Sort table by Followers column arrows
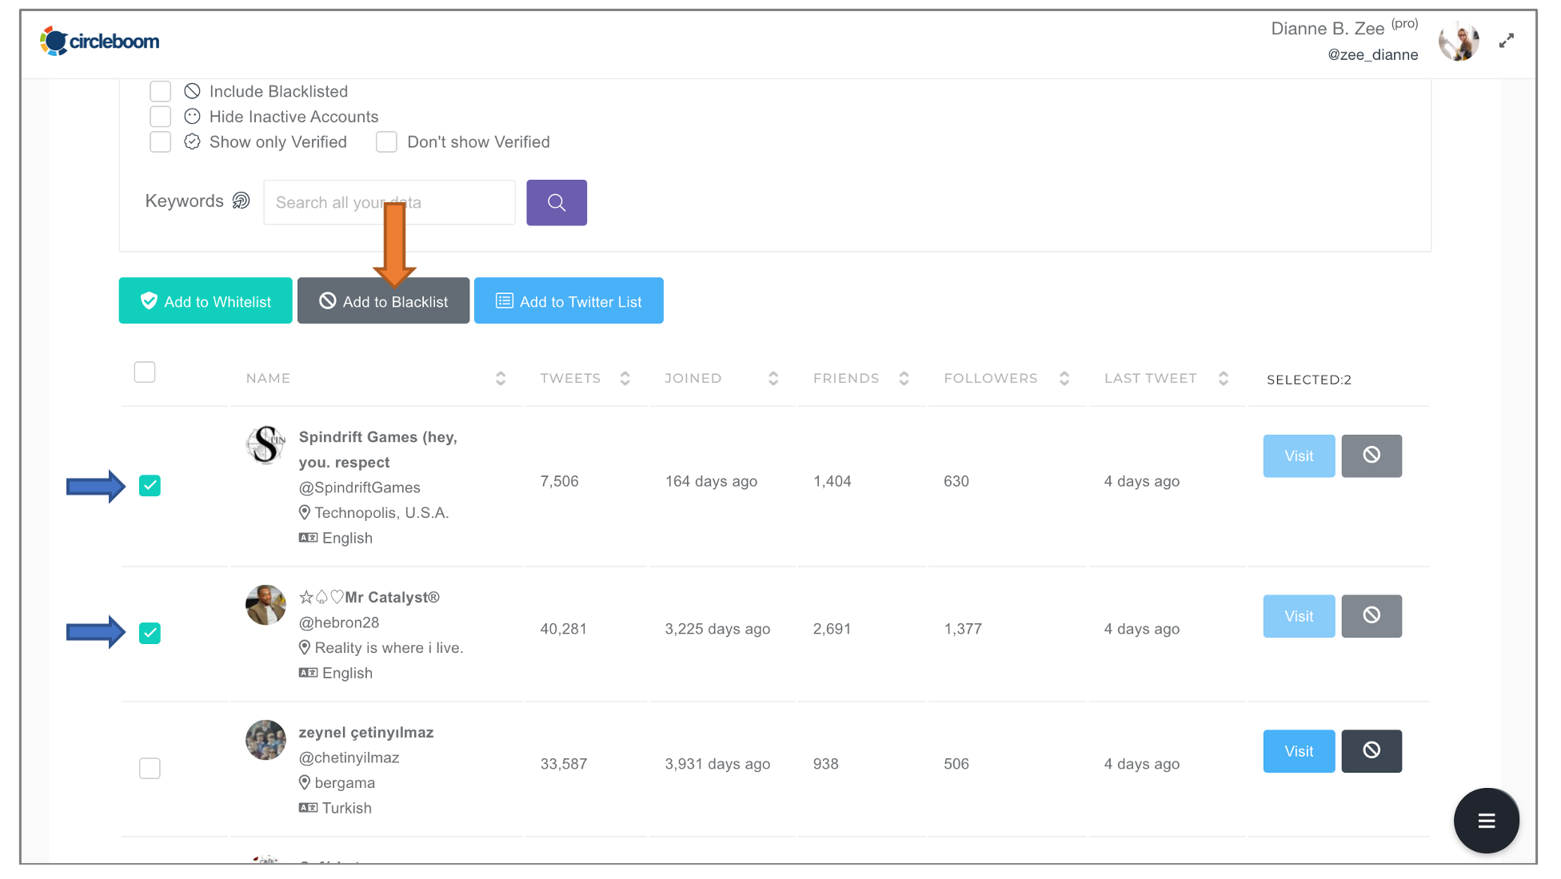 [x=1064, y=379]
